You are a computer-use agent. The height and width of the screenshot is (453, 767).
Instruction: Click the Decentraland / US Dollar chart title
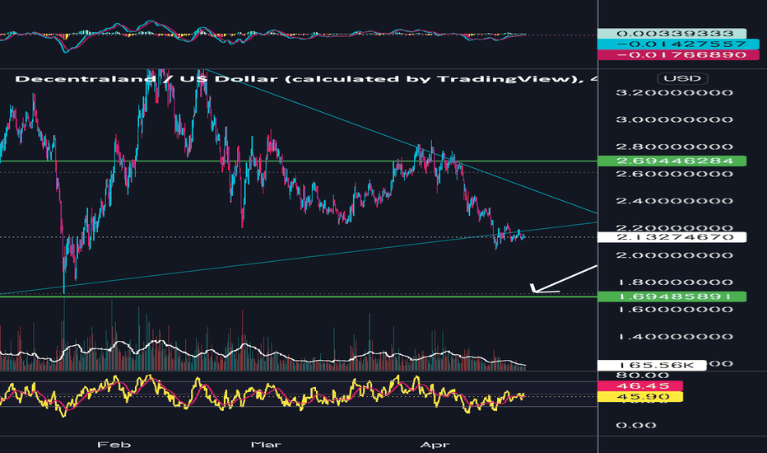click(x=305, y=79)
